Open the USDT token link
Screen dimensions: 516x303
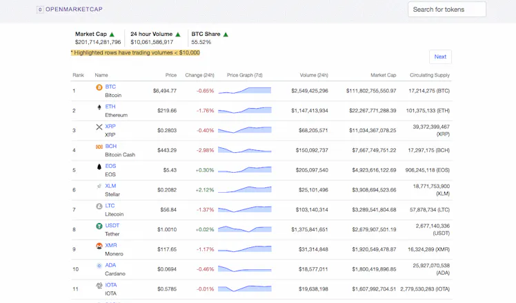coord(112,225)
